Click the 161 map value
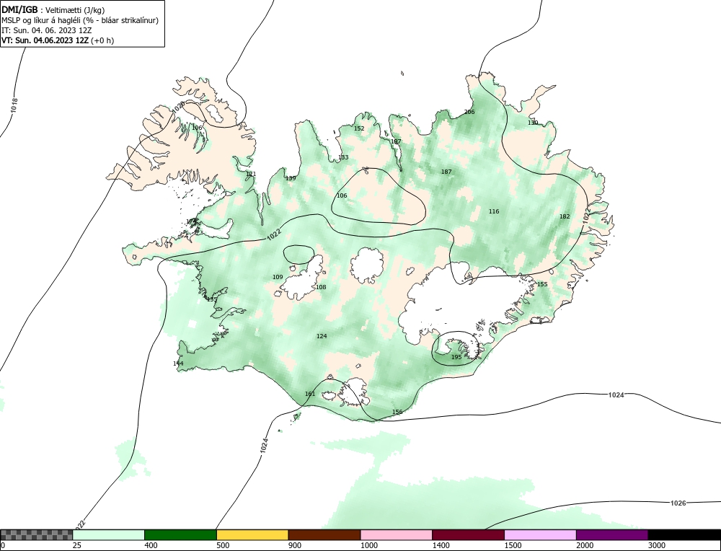This screenshot has height=551, width=721. pos(310,394)
